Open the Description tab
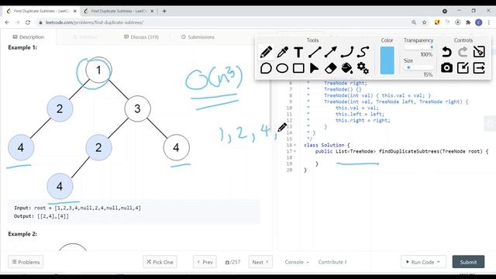This screenshot has width=496, height=279. (x=29, y=37)
